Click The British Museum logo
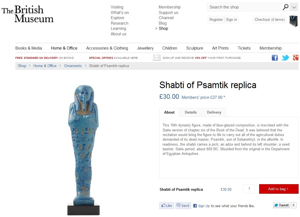The width and height of the screenshot is (300, 217). pyautogui.click(x=27, y=14)
